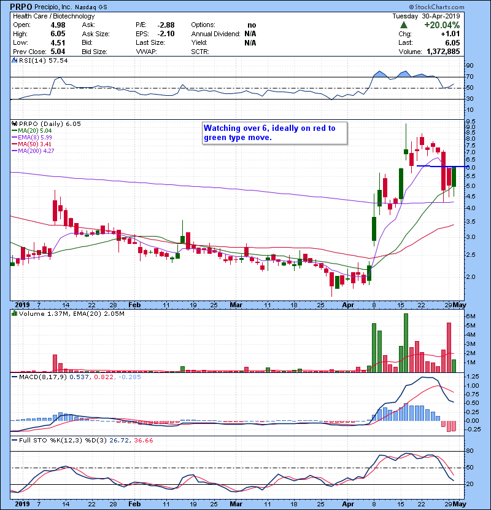Click the RSI(14) 57.54 panel label
Viewport: 491px width, 510px height.
(44, 60)
